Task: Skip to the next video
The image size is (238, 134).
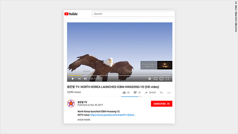Action: 79,79
